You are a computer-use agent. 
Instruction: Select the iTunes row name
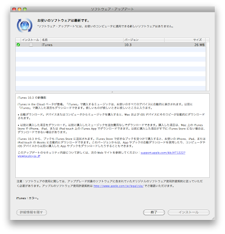tap(47, 44)
